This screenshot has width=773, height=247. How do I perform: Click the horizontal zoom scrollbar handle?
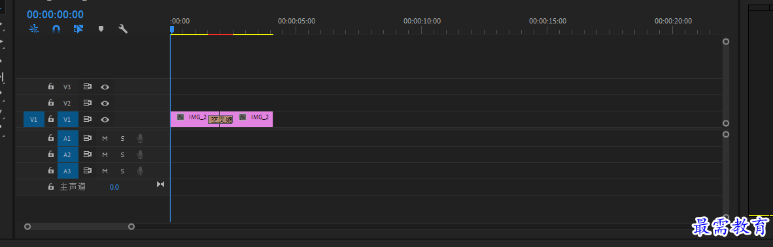point(79,226)
